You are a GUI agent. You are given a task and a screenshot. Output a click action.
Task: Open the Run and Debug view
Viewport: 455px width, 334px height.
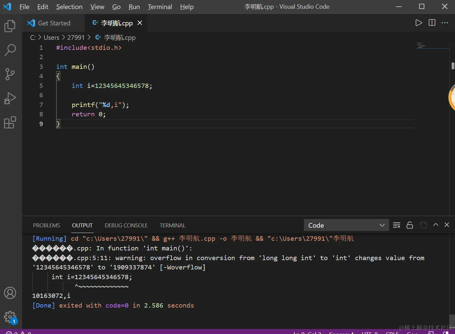pyautogui.click(x=10, y=98)
